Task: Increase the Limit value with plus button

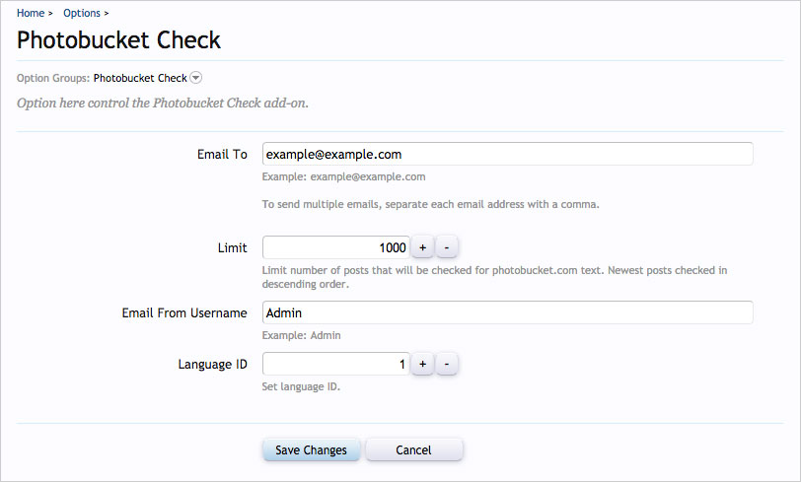Action: point(422,247)
